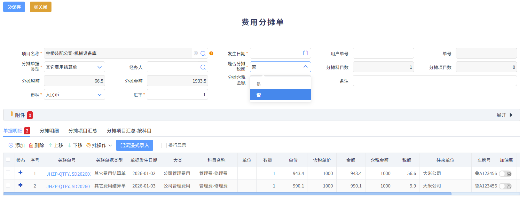Click the 保存 save button

tap(14, 7)
